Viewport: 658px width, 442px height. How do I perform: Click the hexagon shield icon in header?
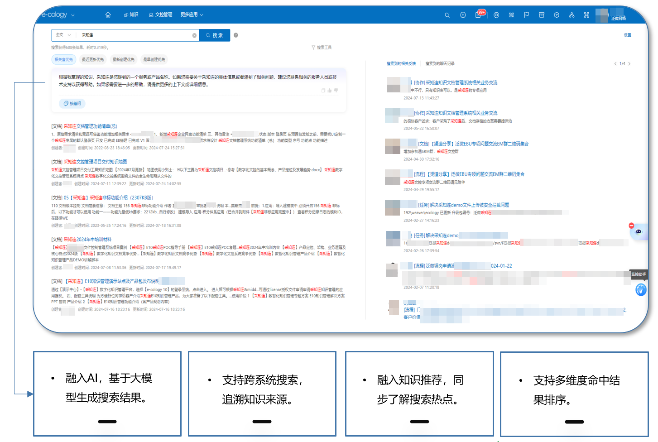pos(557,15)
